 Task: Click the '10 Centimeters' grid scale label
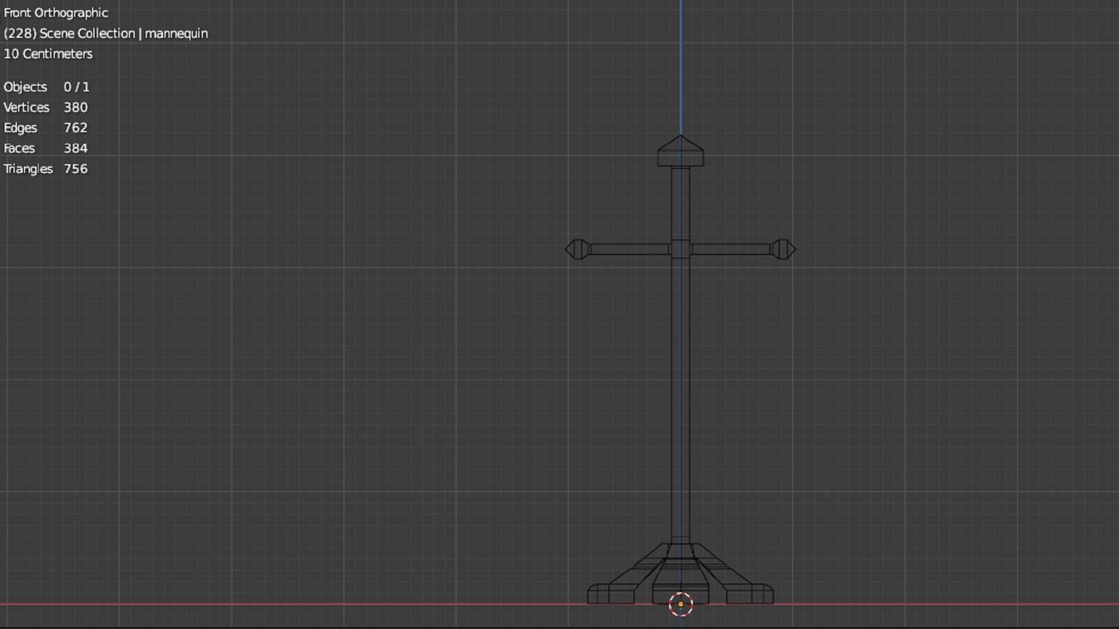click(48, 54)
